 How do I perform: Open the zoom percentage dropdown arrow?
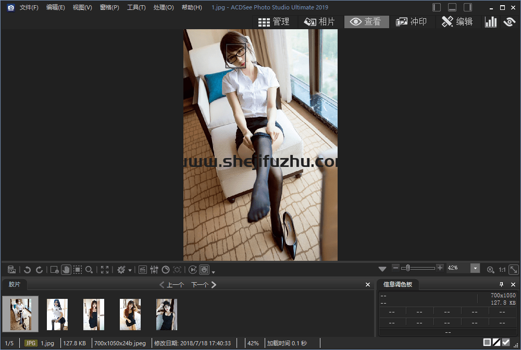point(475,268)
